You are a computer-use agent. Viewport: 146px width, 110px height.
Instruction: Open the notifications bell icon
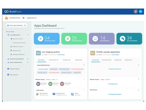[135, 11]
